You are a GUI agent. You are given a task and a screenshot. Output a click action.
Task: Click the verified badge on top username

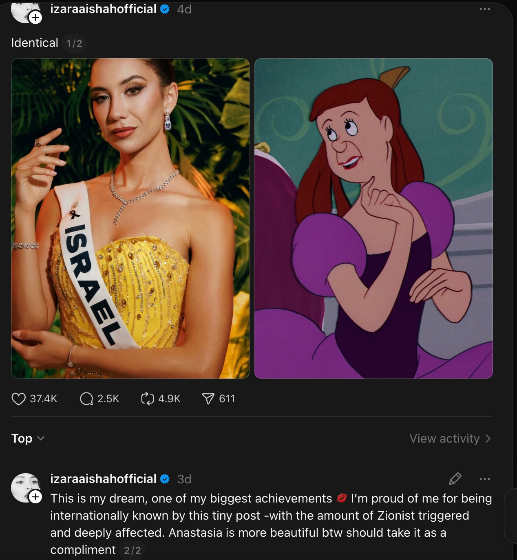pos(165,9)
